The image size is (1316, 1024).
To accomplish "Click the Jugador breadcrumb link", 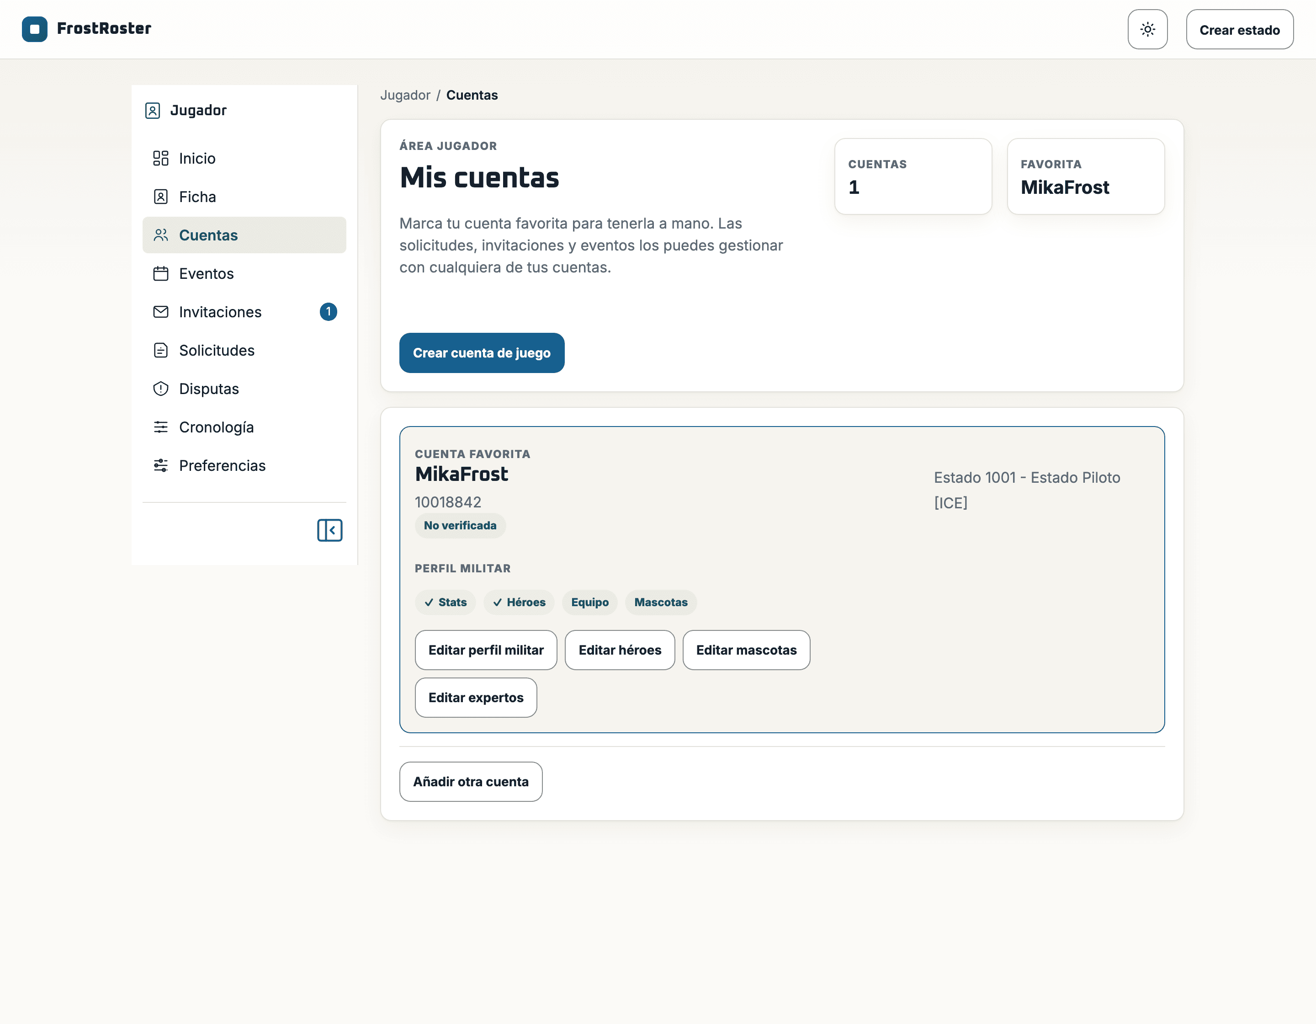I will pos(405,95).
